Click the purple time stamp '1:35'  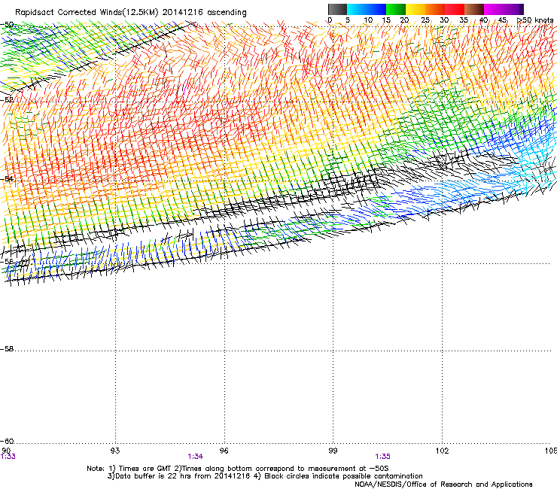[x=382, y=457]
